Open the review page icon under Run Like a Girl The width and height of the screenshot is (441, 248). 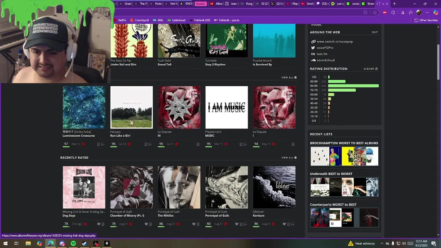point(146,144)
